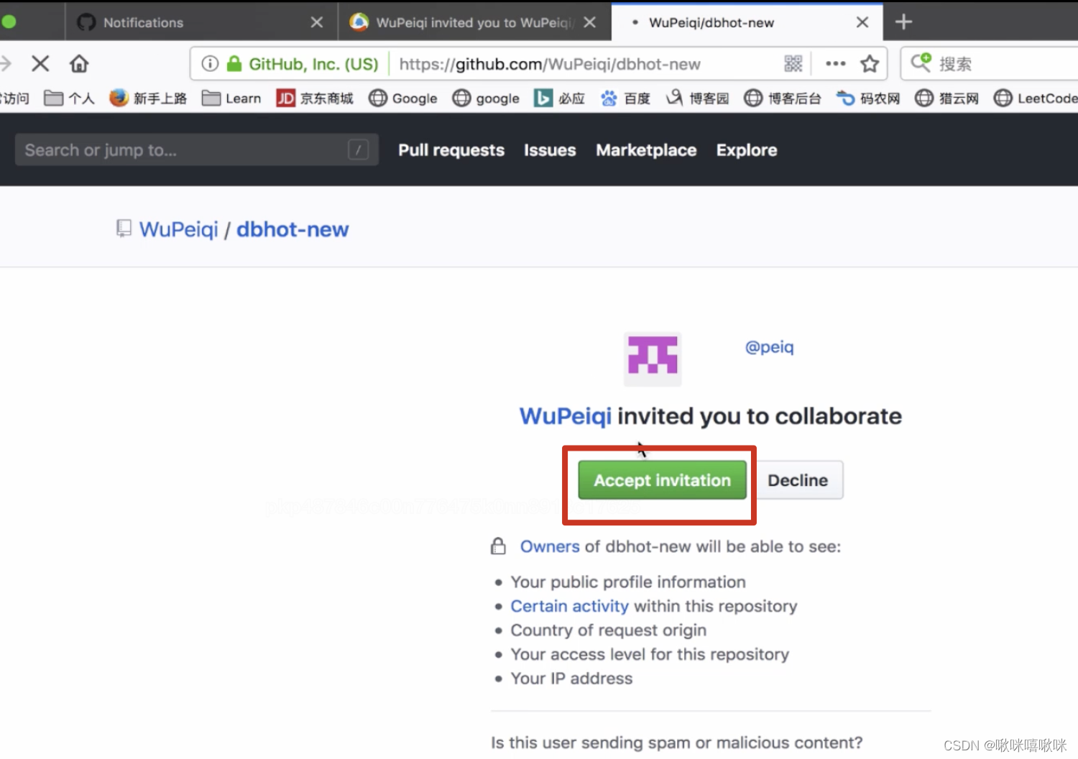Screen dimensions: 1078x759
Task: Open the 新手上路 Firefox bookmark
Action: tap(148, 98)
